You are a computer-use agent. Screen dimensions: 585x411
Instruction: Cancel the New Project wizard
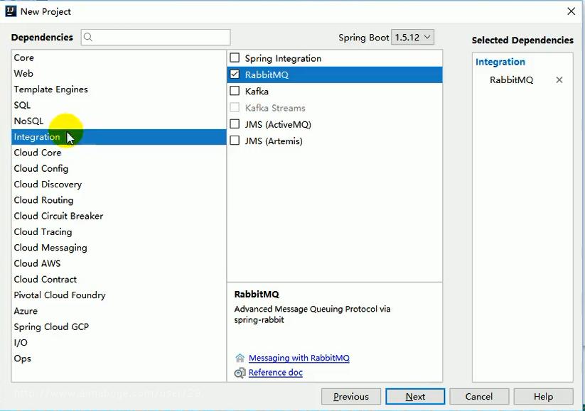479,397
